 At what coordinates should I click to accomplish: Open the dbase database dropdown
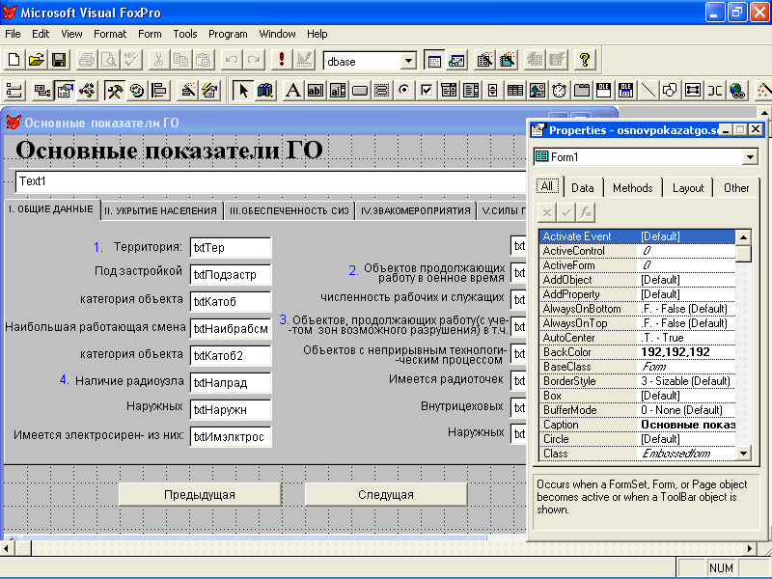pos(408,61)
